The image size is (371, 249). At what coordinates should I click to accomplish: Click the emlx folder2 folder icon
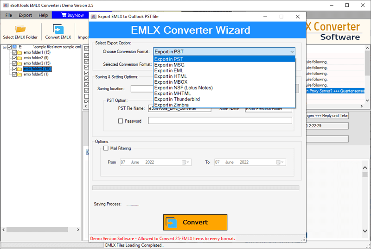tap(19, 58)
